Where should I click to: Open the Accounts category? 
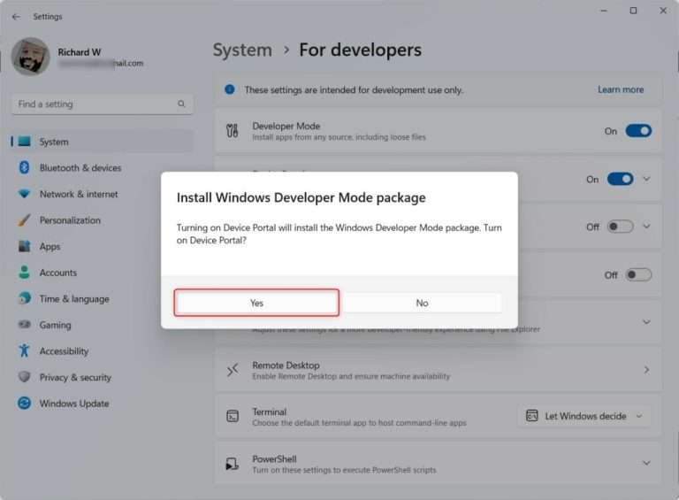click(x=103, y=273)
